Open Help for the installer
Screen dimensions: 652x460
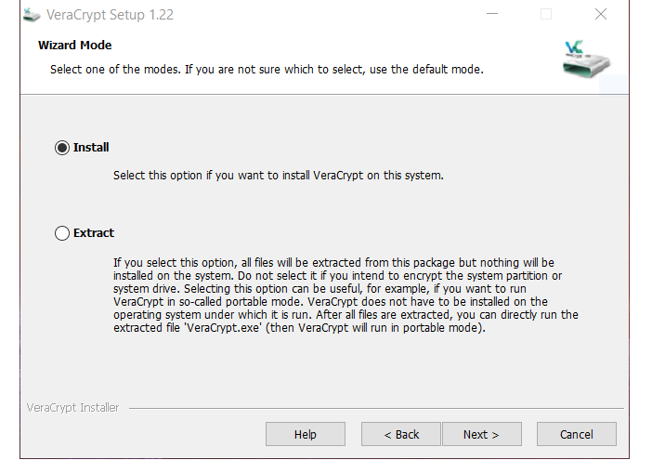click(x=306, y=434)
